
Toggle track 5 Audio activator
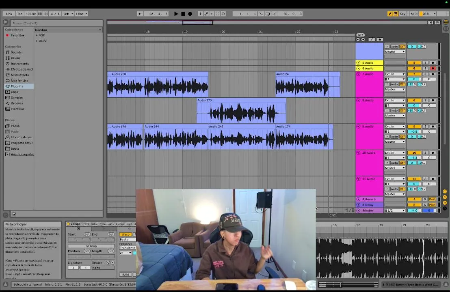tap(414, 63)
